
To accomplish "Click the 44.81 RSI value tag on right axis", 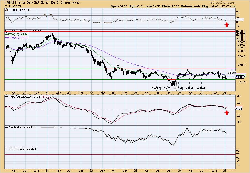I will tap(239, 19).
